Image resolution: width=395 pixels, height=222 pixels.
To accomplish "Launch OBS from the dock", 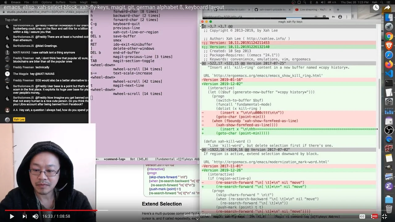I will (x=389, y=130).
